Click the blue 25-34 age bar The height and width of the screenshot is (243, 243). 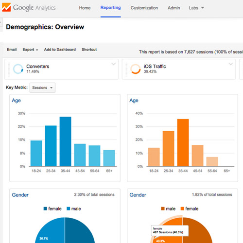coord(51,146)
